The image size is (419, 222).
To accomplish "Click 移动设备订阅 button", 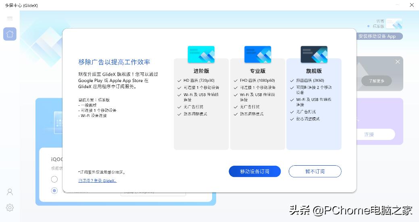I will (254, 171).
